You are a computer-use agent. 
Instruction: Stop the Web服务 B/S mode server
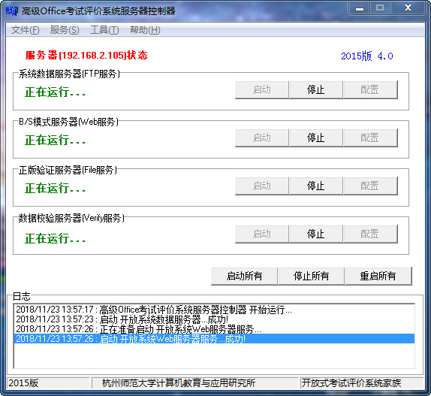[x=316, y=138]
